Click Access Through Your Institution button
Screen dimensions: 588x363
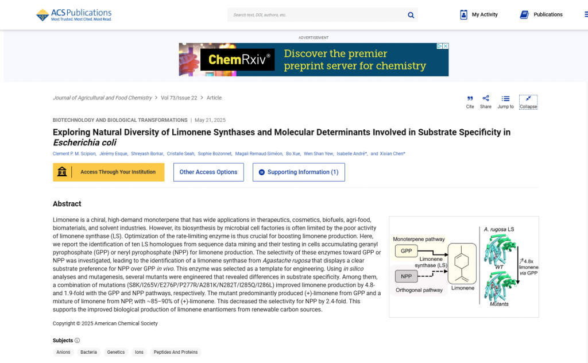(109, 172)
